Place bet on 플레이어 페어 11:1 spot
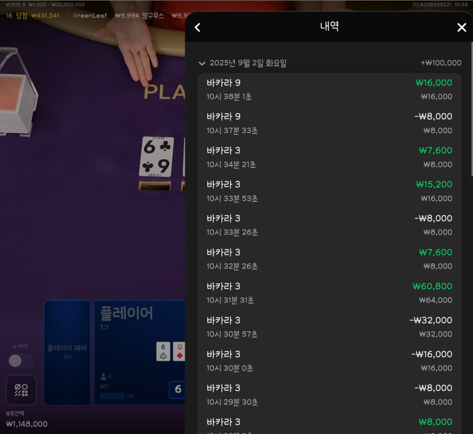 point(67,352)
